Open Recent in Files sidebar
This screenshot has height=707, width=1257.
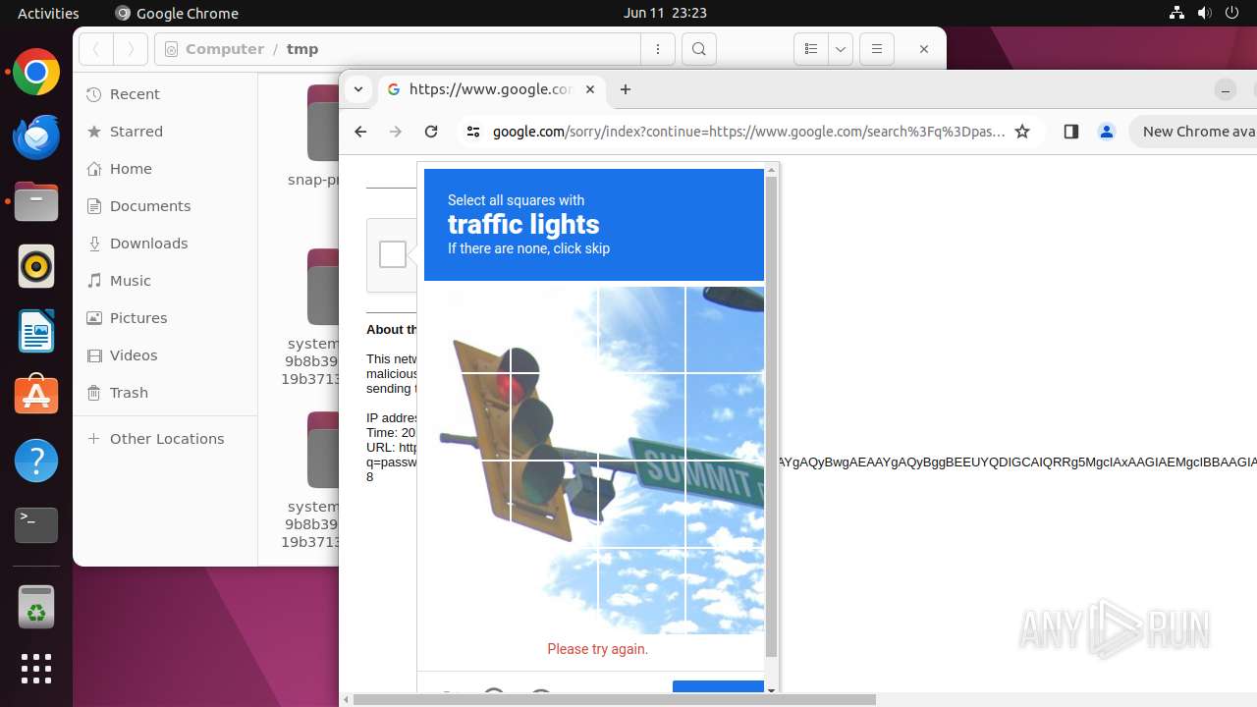165,94
